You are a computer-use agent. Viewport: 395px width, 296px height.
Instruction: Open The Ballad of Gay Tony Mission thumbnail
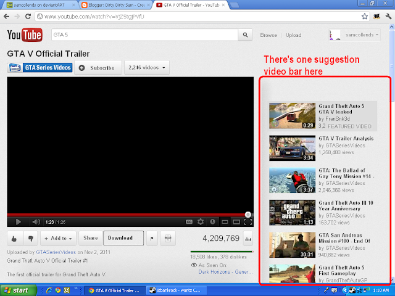point(292,181)
